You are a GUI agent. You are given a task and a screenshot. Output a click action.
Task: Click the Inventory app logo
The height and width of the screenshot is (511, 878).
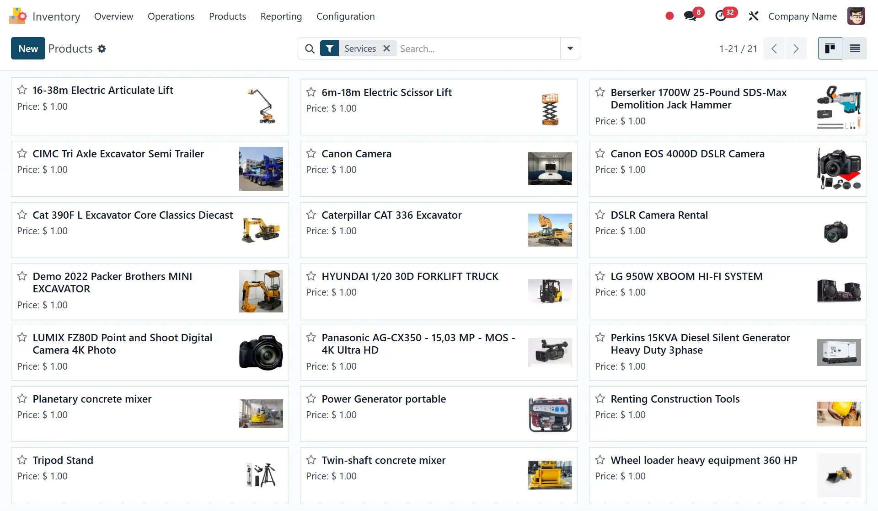(x=18, y=16)
